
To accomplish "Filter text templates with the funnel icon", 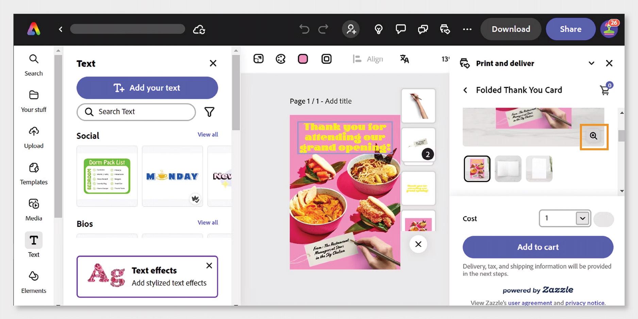I will pos(209,112).
